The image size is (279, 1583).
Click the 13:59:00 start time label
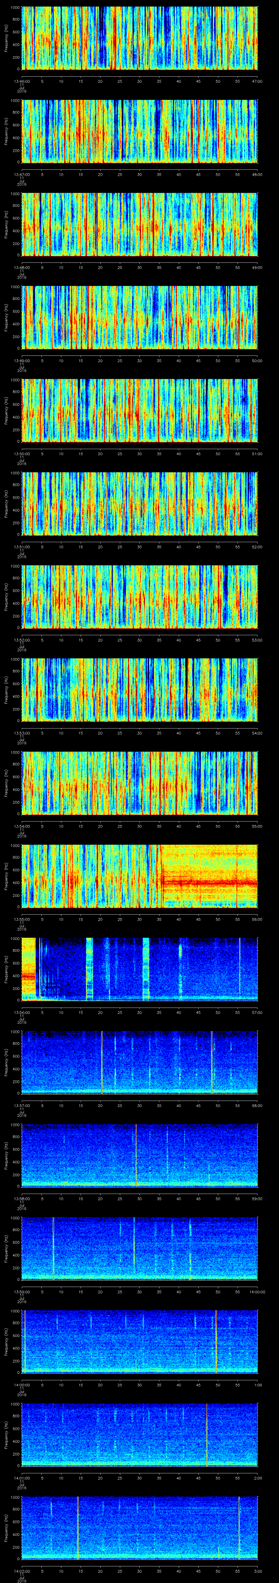(22, 1292)
